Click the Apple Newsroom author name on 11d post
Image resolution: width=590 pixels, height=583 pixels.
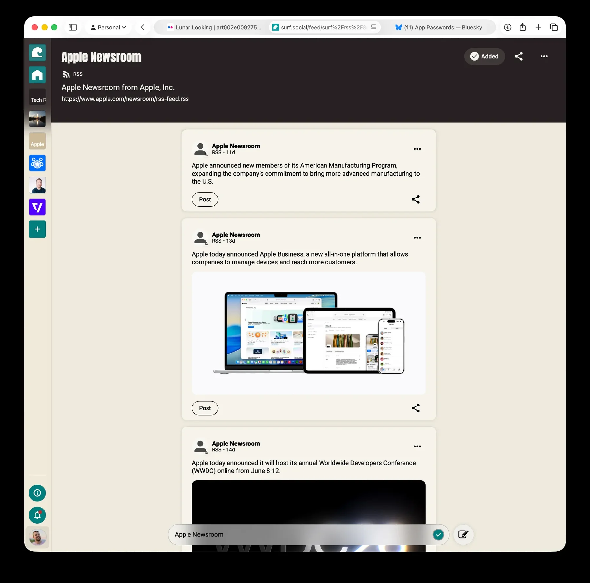(236, 146)
